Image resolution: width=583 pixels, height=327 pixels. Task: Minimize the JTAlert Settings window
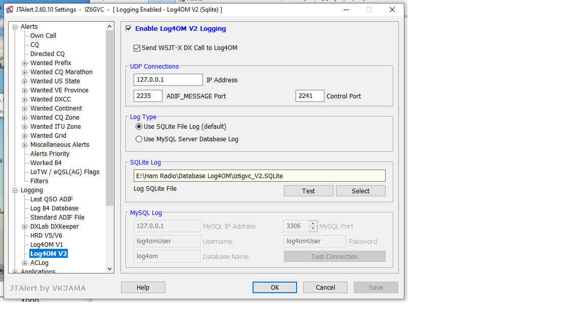[346, 10]
